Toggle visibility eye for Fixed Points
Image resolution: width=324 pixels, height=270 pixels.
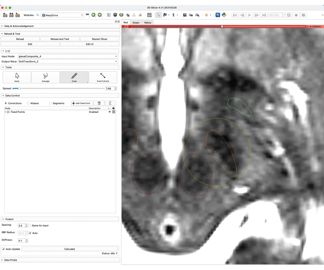[x=109, y=112]
